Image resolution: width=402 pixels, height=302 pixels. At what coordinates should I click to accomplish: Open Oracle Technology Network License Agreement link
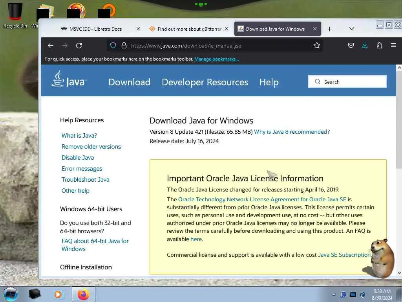[x=262, y=199]
